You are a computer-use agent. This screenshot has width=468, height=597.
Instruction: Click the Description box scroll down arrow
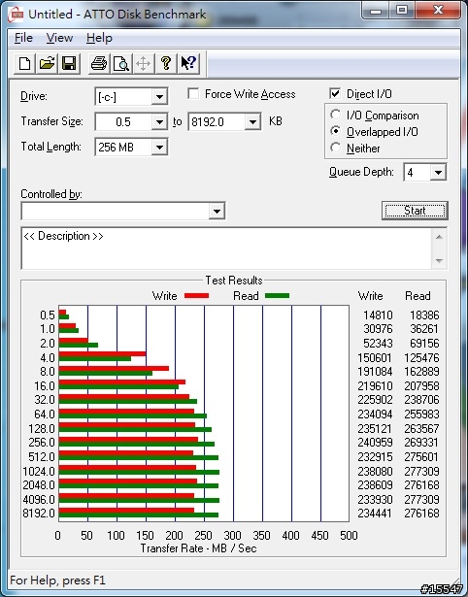point(439,261)
